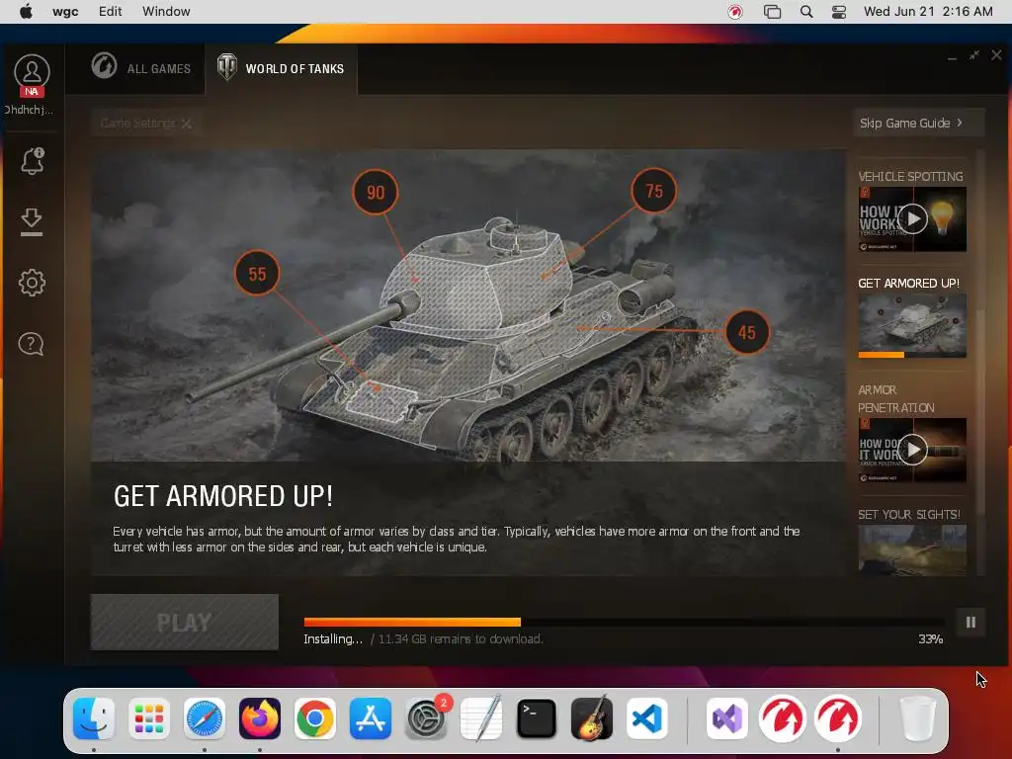Launch Firefox from the Dock
The image size is (1012, 759).
point(260,718)
